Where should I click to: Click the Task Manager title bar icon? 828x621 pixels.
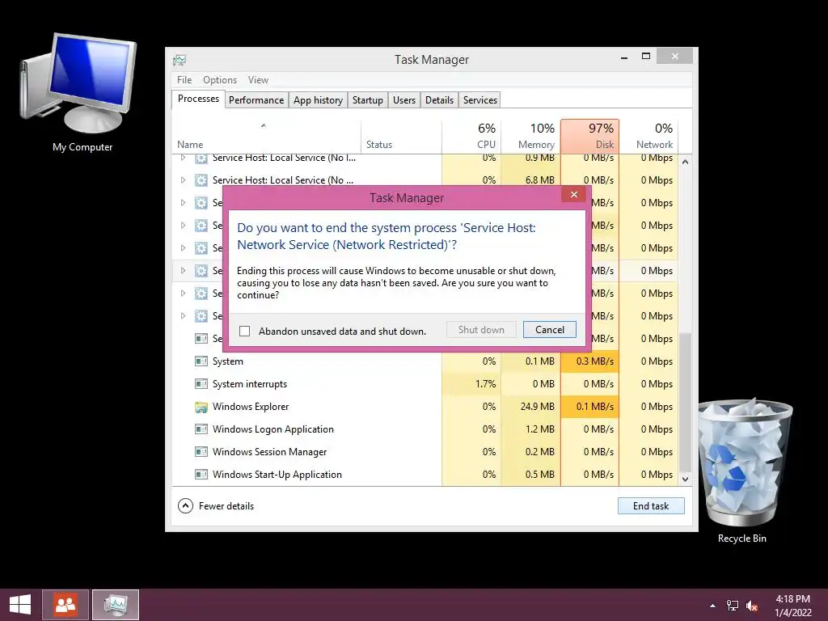click(180, 60)
